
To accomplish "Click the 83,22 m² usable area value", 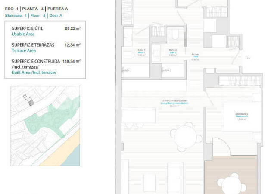I will tap(73, 28).
